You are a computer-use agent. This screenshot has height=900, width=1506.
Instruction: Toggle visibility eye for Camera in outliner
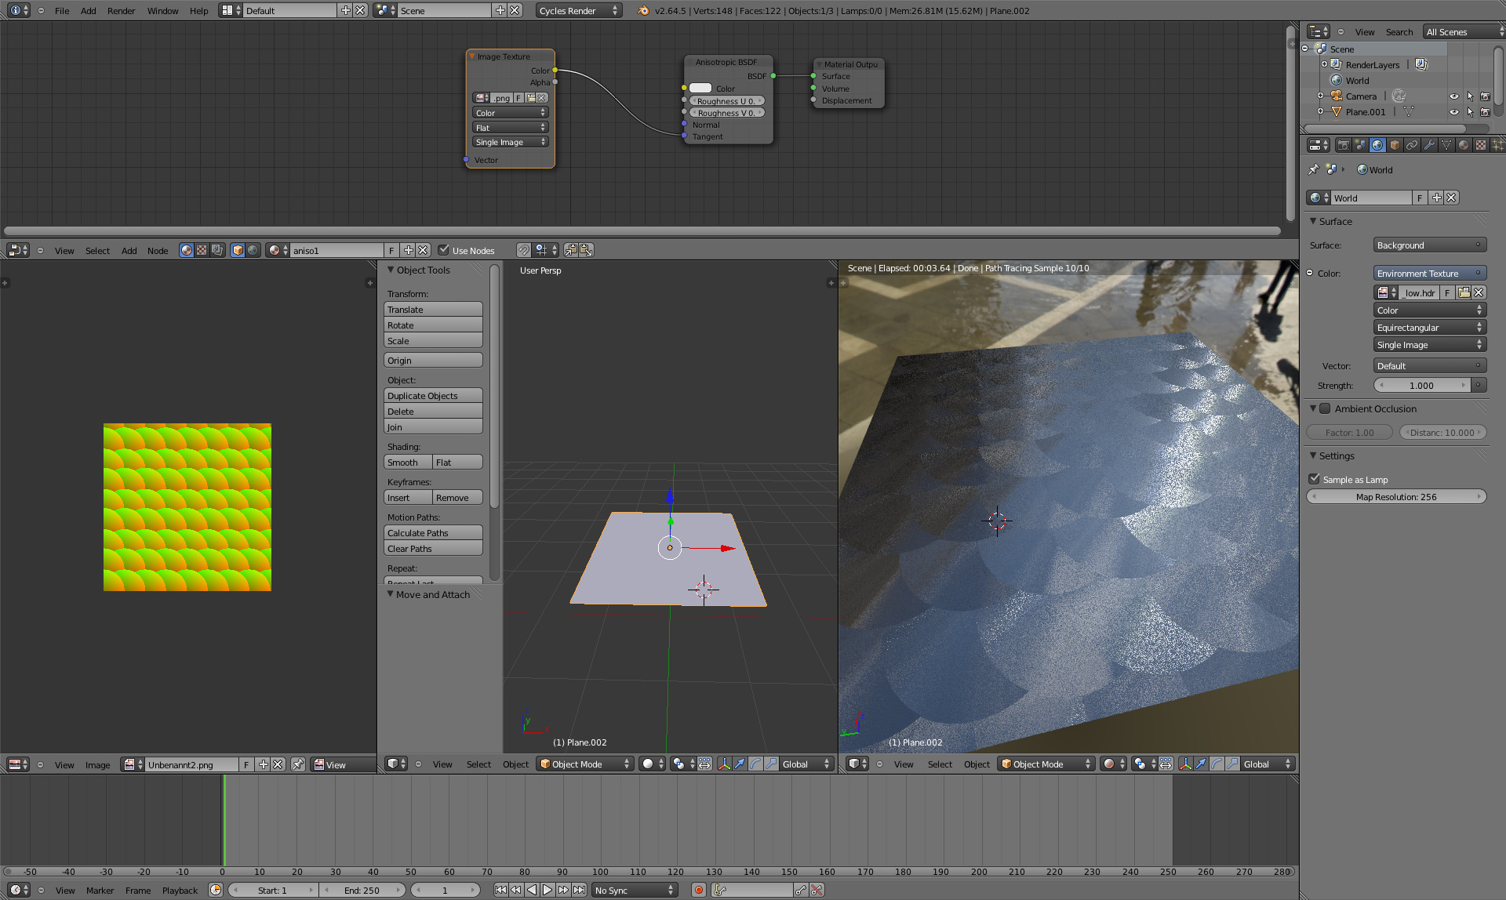pos(1453,96)
